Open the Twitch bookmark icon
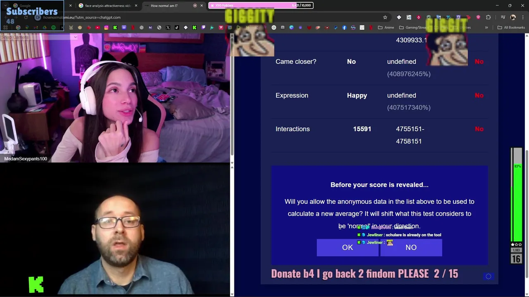The height and width of the screenshot is (297, 529). [203, 27]
